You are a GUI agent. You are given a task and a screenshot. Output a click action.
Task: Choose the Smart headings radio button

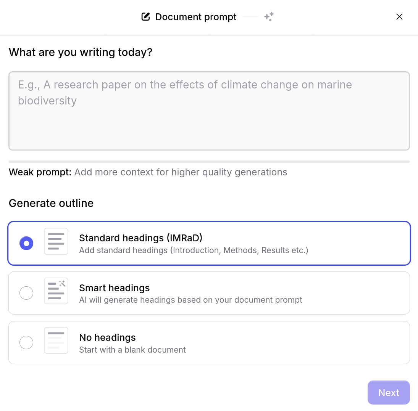tap(26, 293)
